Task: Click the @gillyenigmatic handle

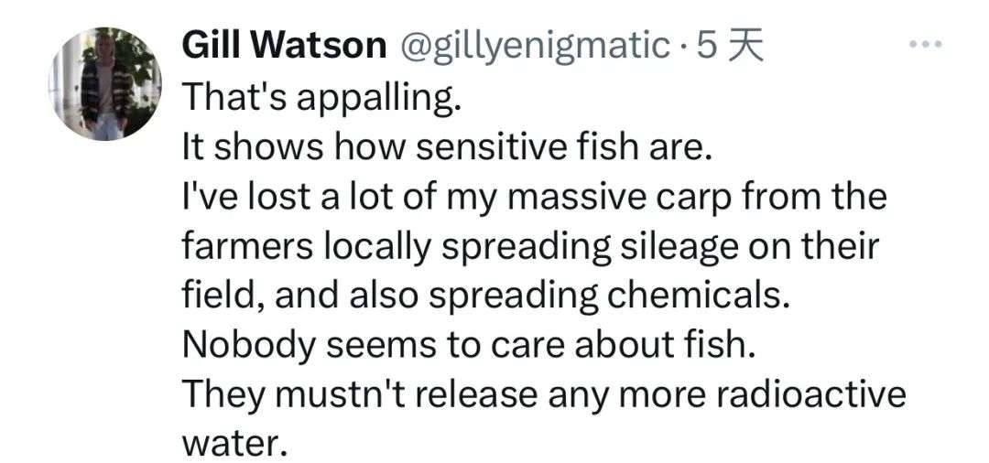Action: point(536,46)
